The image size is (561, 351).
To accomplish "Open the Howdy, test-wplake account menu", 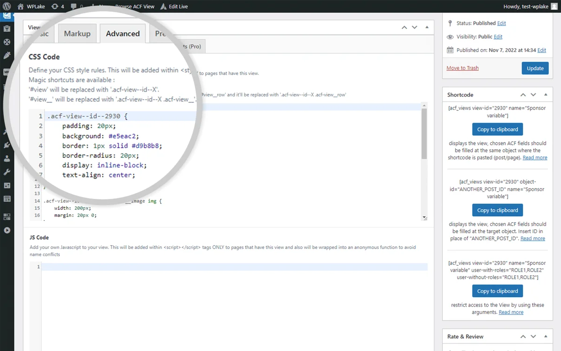I will coord(530,7).
